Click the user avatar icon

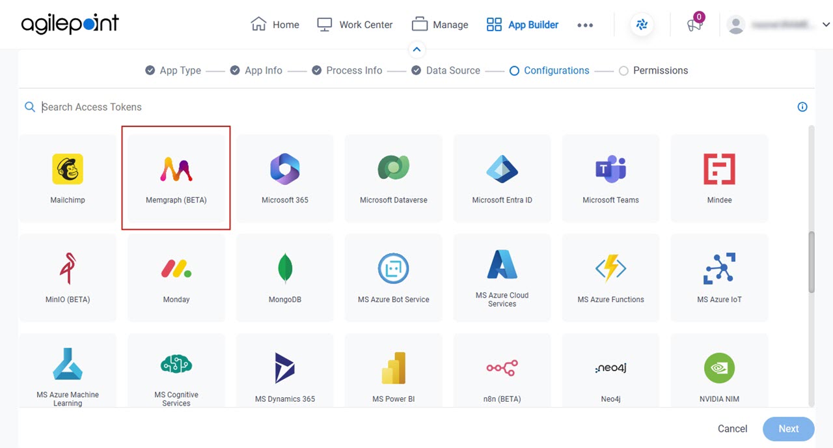736,25
